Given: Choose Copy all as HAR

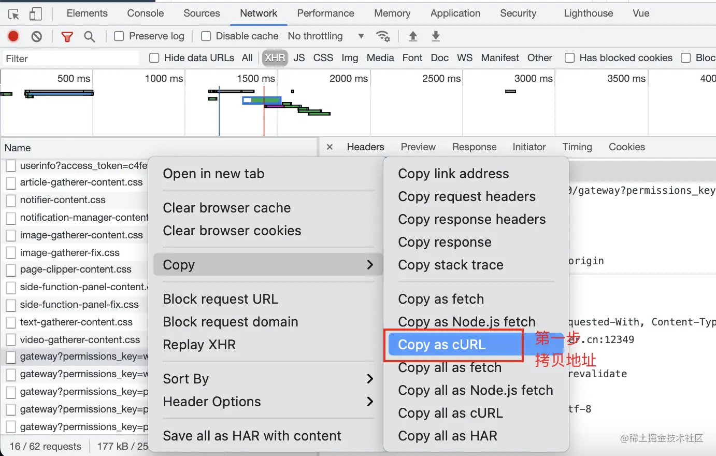Looking at the screenshot, I should point(448,436).
